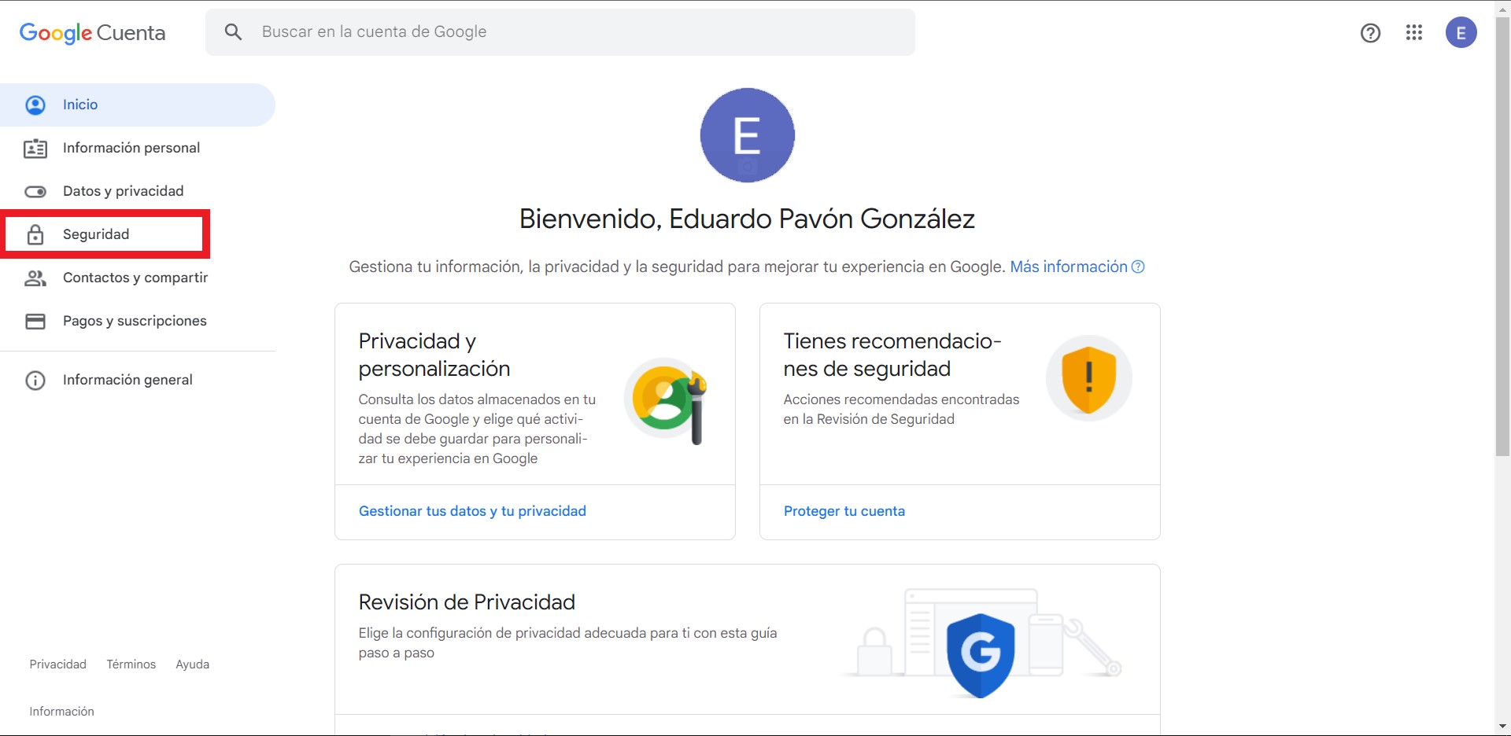Click the Datos y privacidad toggle icon
Viewport: 1511px width, 736px height.
click(35, 191)
